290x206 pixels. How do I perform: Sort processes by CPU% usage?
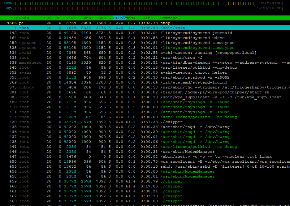pos(118,18)
